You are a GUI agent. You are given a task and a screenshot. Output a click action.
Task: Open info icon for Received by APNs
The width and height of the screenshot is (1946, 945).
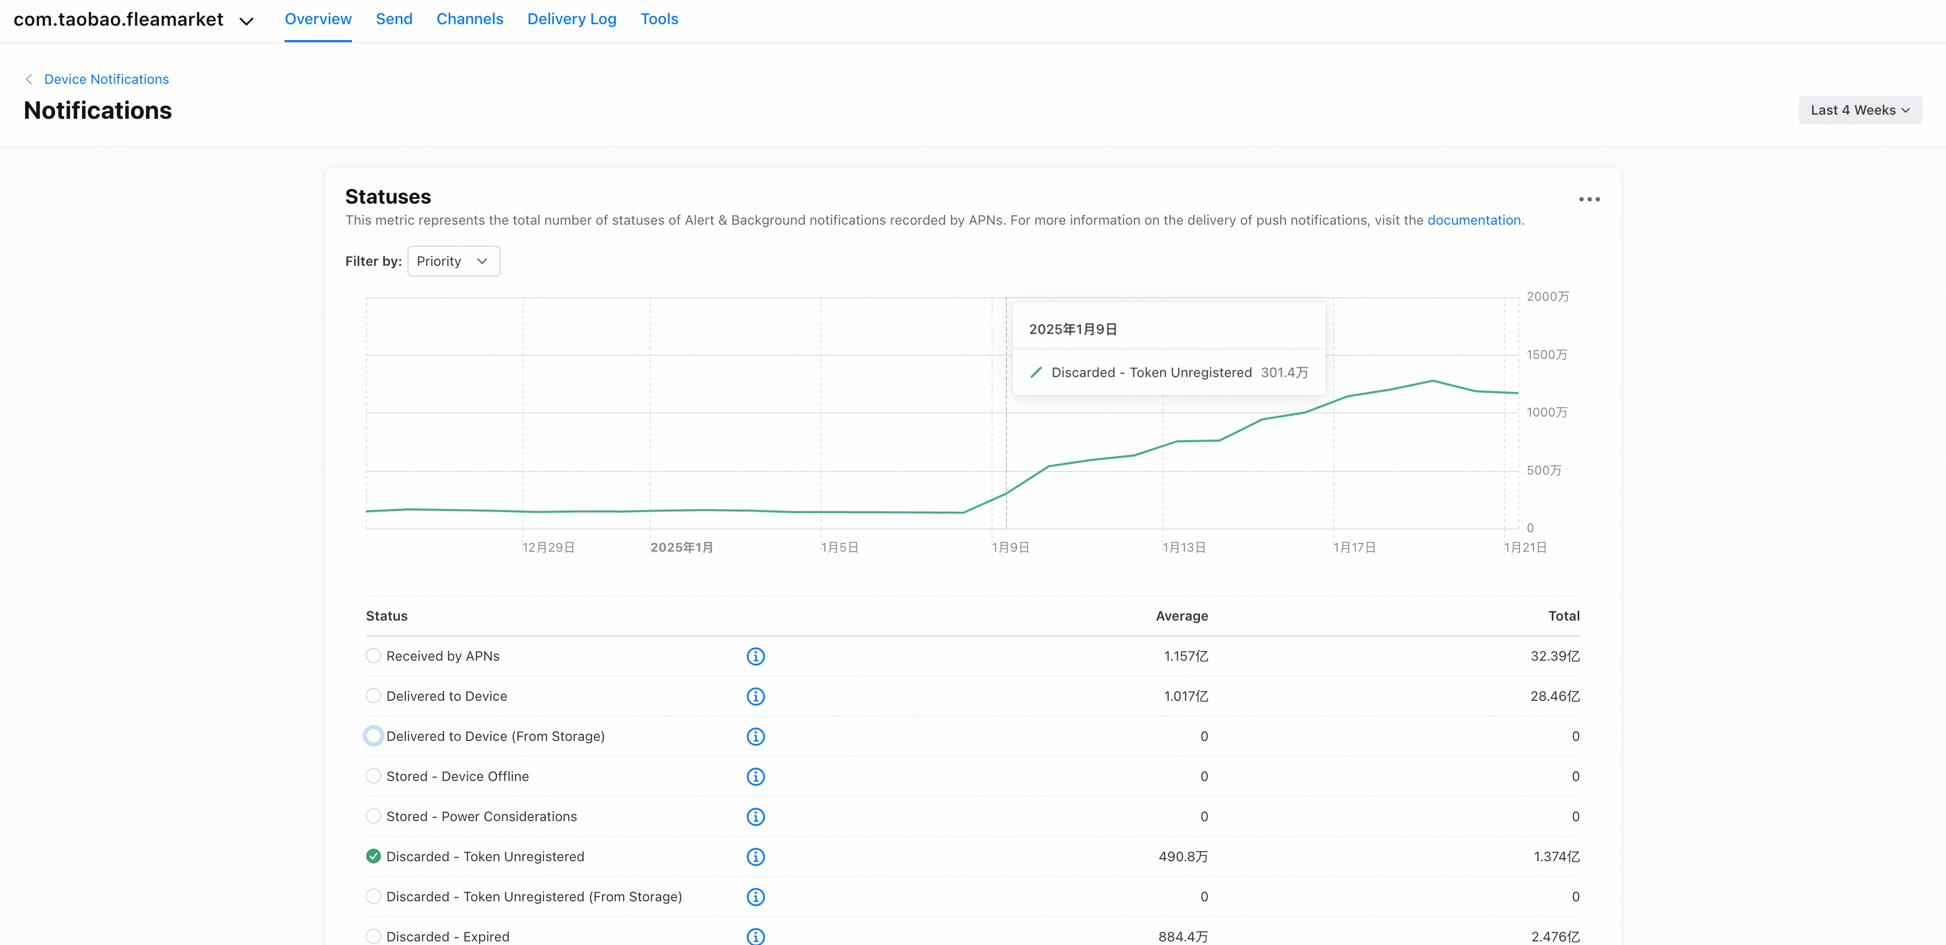755,656
